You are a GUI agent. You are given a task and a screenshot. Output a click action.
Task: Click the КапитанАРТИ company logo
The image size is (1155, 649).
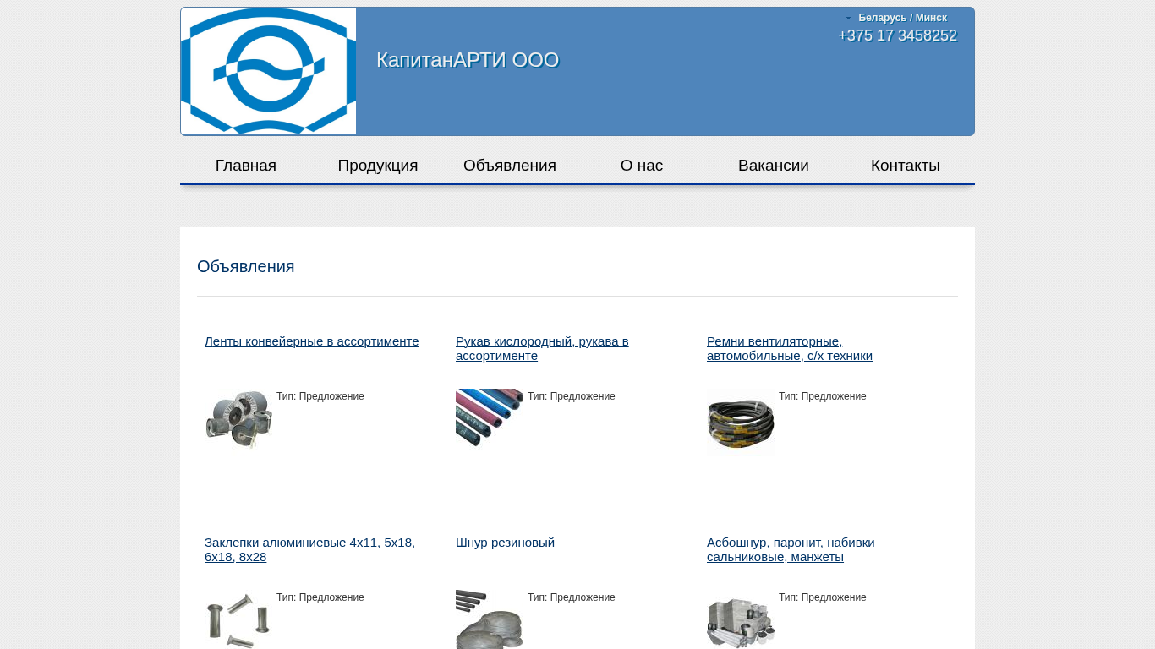(x=268, y=71)
